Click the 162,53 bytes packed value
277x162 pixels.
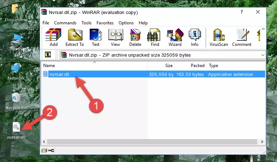coord(190,74)
